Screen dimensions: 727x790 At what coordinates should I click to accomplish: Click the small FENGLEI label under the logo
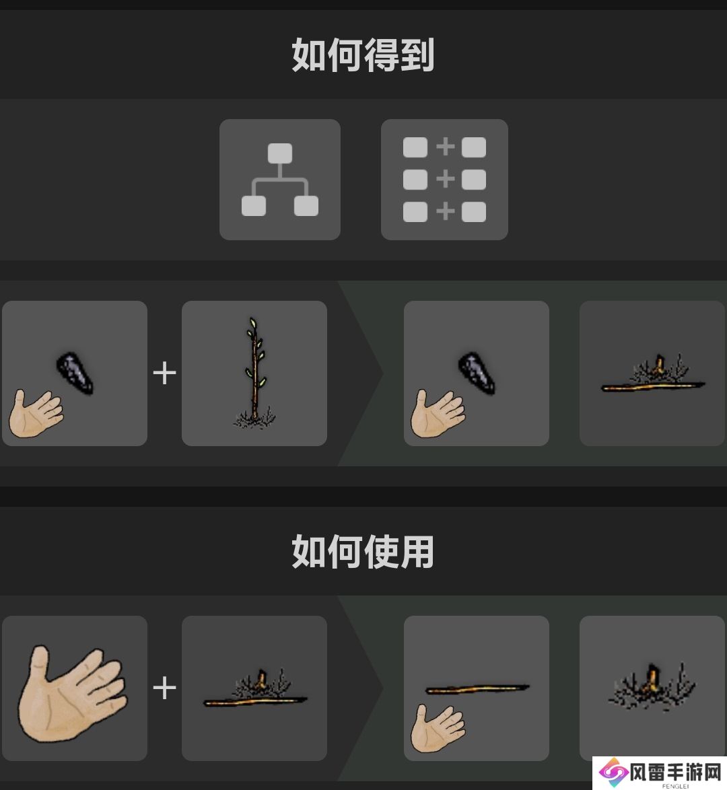675,786
